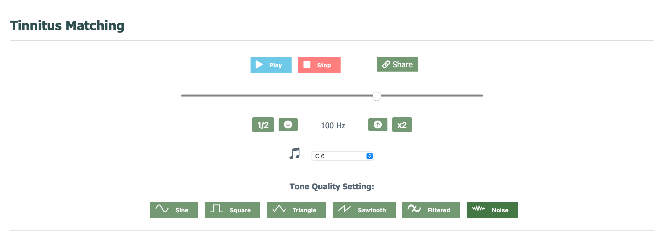The image size is (661, 234).
Task: Click the Stop square icon
Action: [307, 65]
